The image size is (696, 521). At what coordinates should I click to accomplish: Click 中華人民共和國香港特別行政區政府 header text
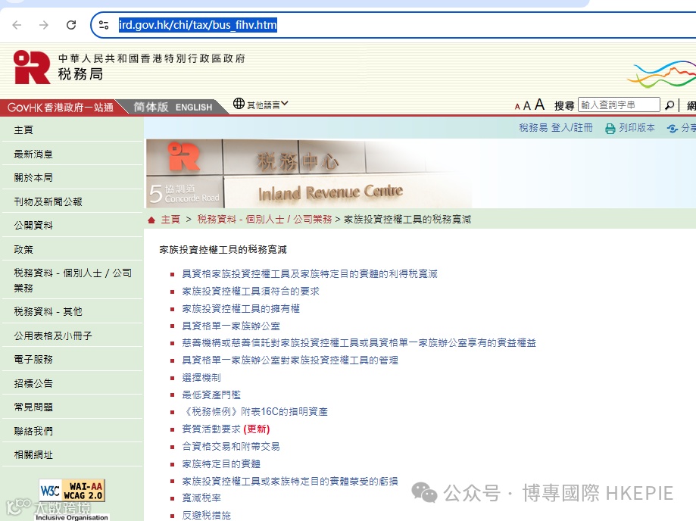[151, 58]
